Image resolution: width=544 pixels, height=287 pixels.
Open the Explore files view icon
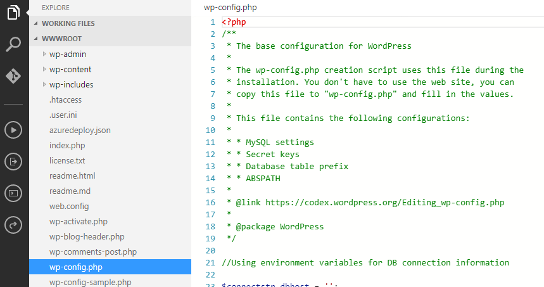tap(14, 12)
